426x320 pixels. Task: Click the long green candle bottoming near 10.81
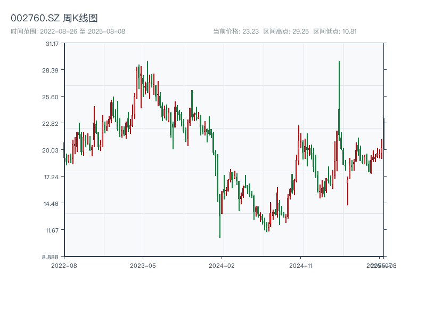coord(220,216)
